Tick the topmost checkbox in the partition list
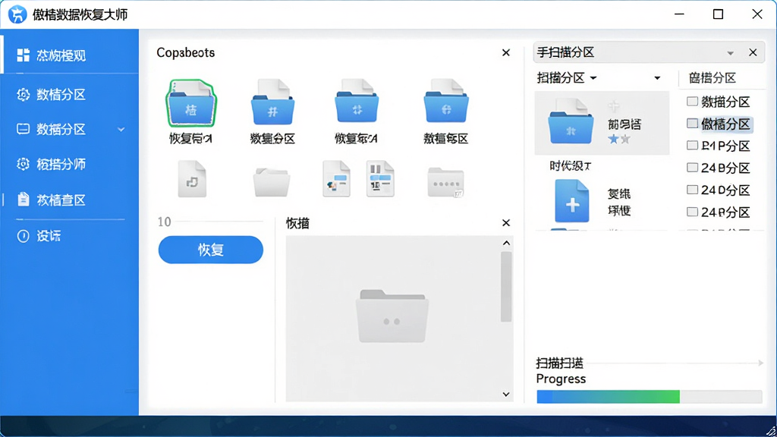The height and width of the screenshot is (437, 777). [692, 102]
